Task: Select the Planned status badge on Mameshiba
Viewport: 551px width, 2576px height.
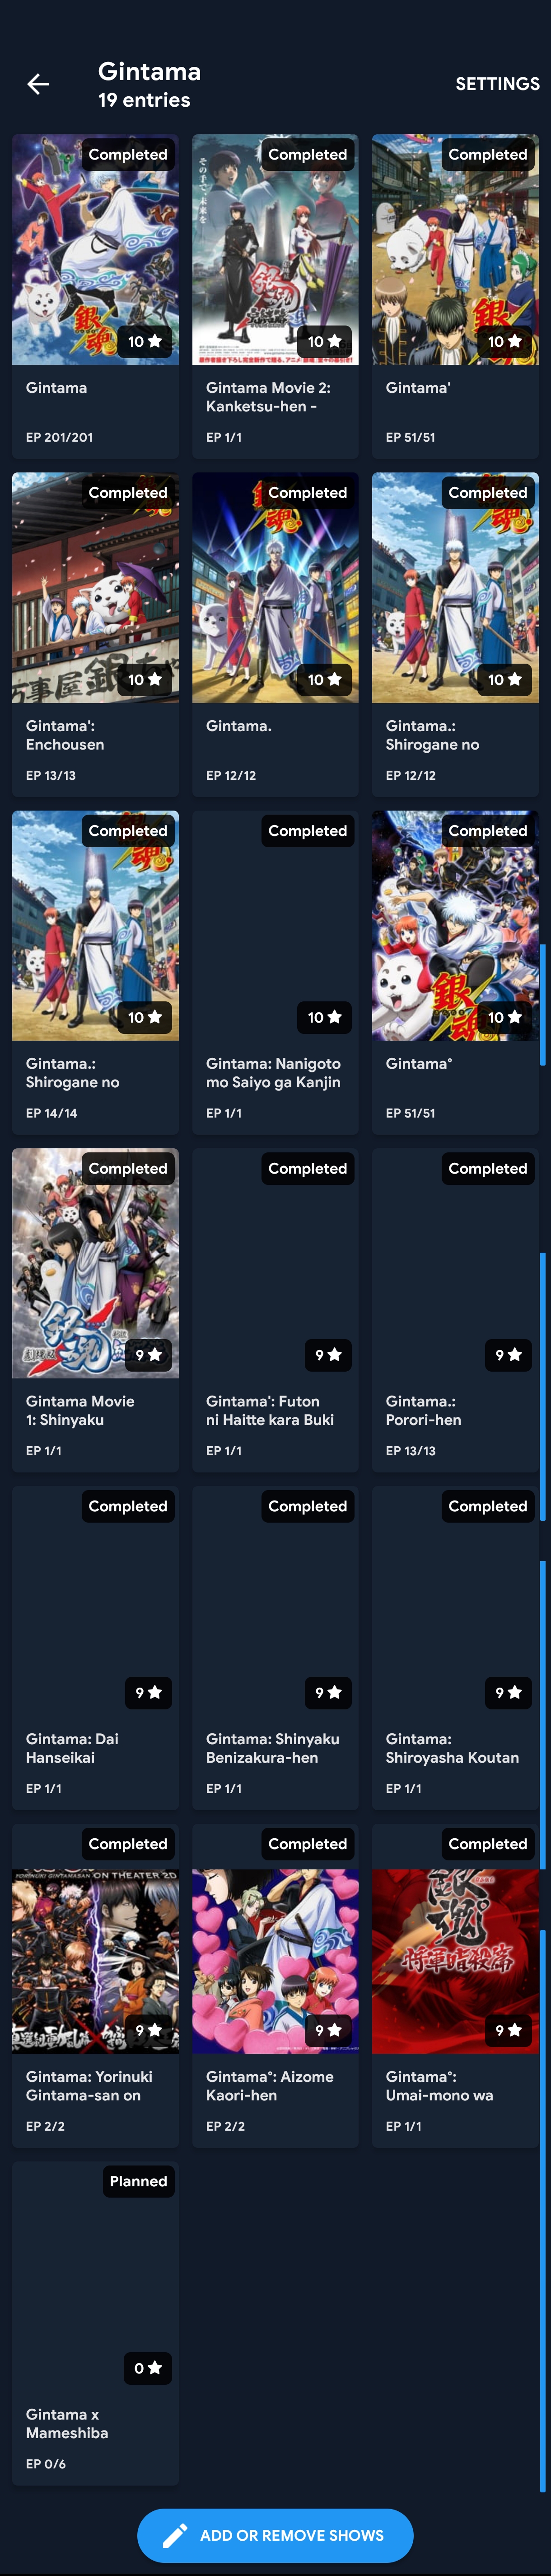Action: [x=139, y=2181]
